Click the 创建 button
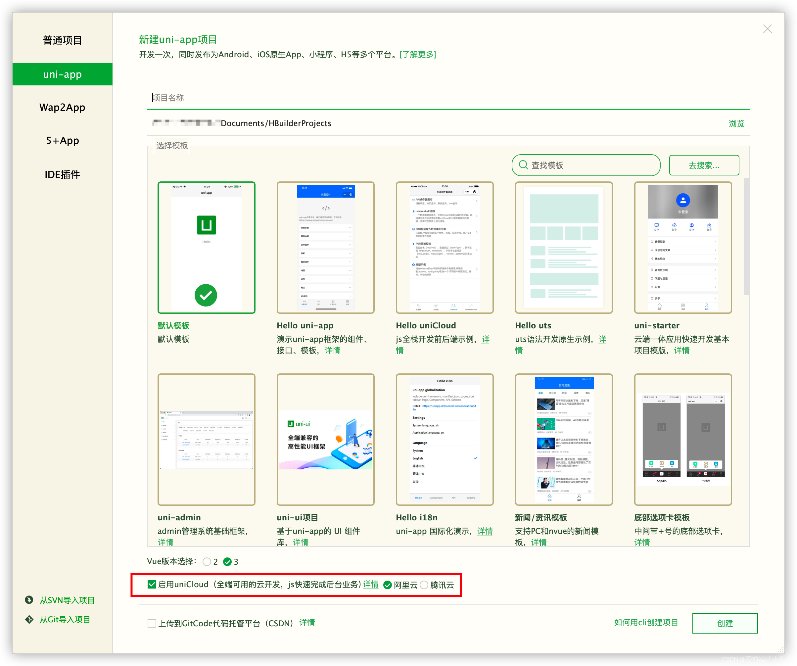 [725, 623]
